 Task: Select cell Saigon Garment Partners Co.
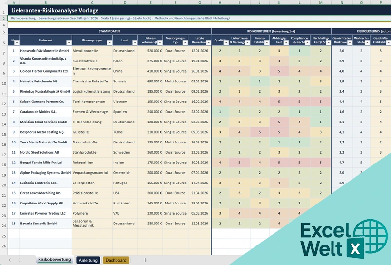[x=46, y=102]
